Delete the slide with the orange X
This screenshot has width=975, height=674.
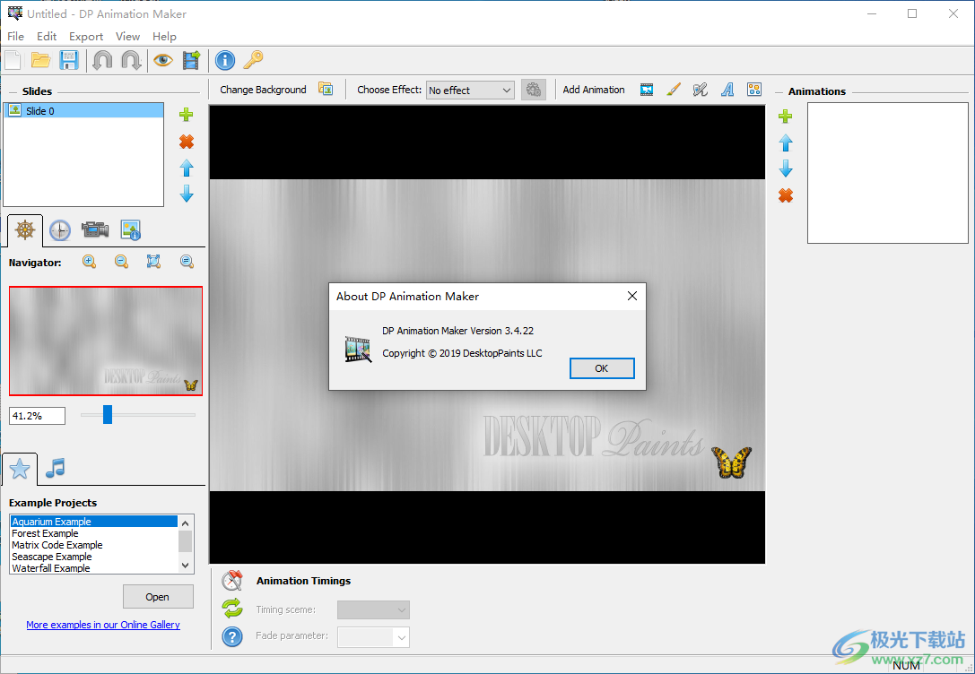pos(187,142)
